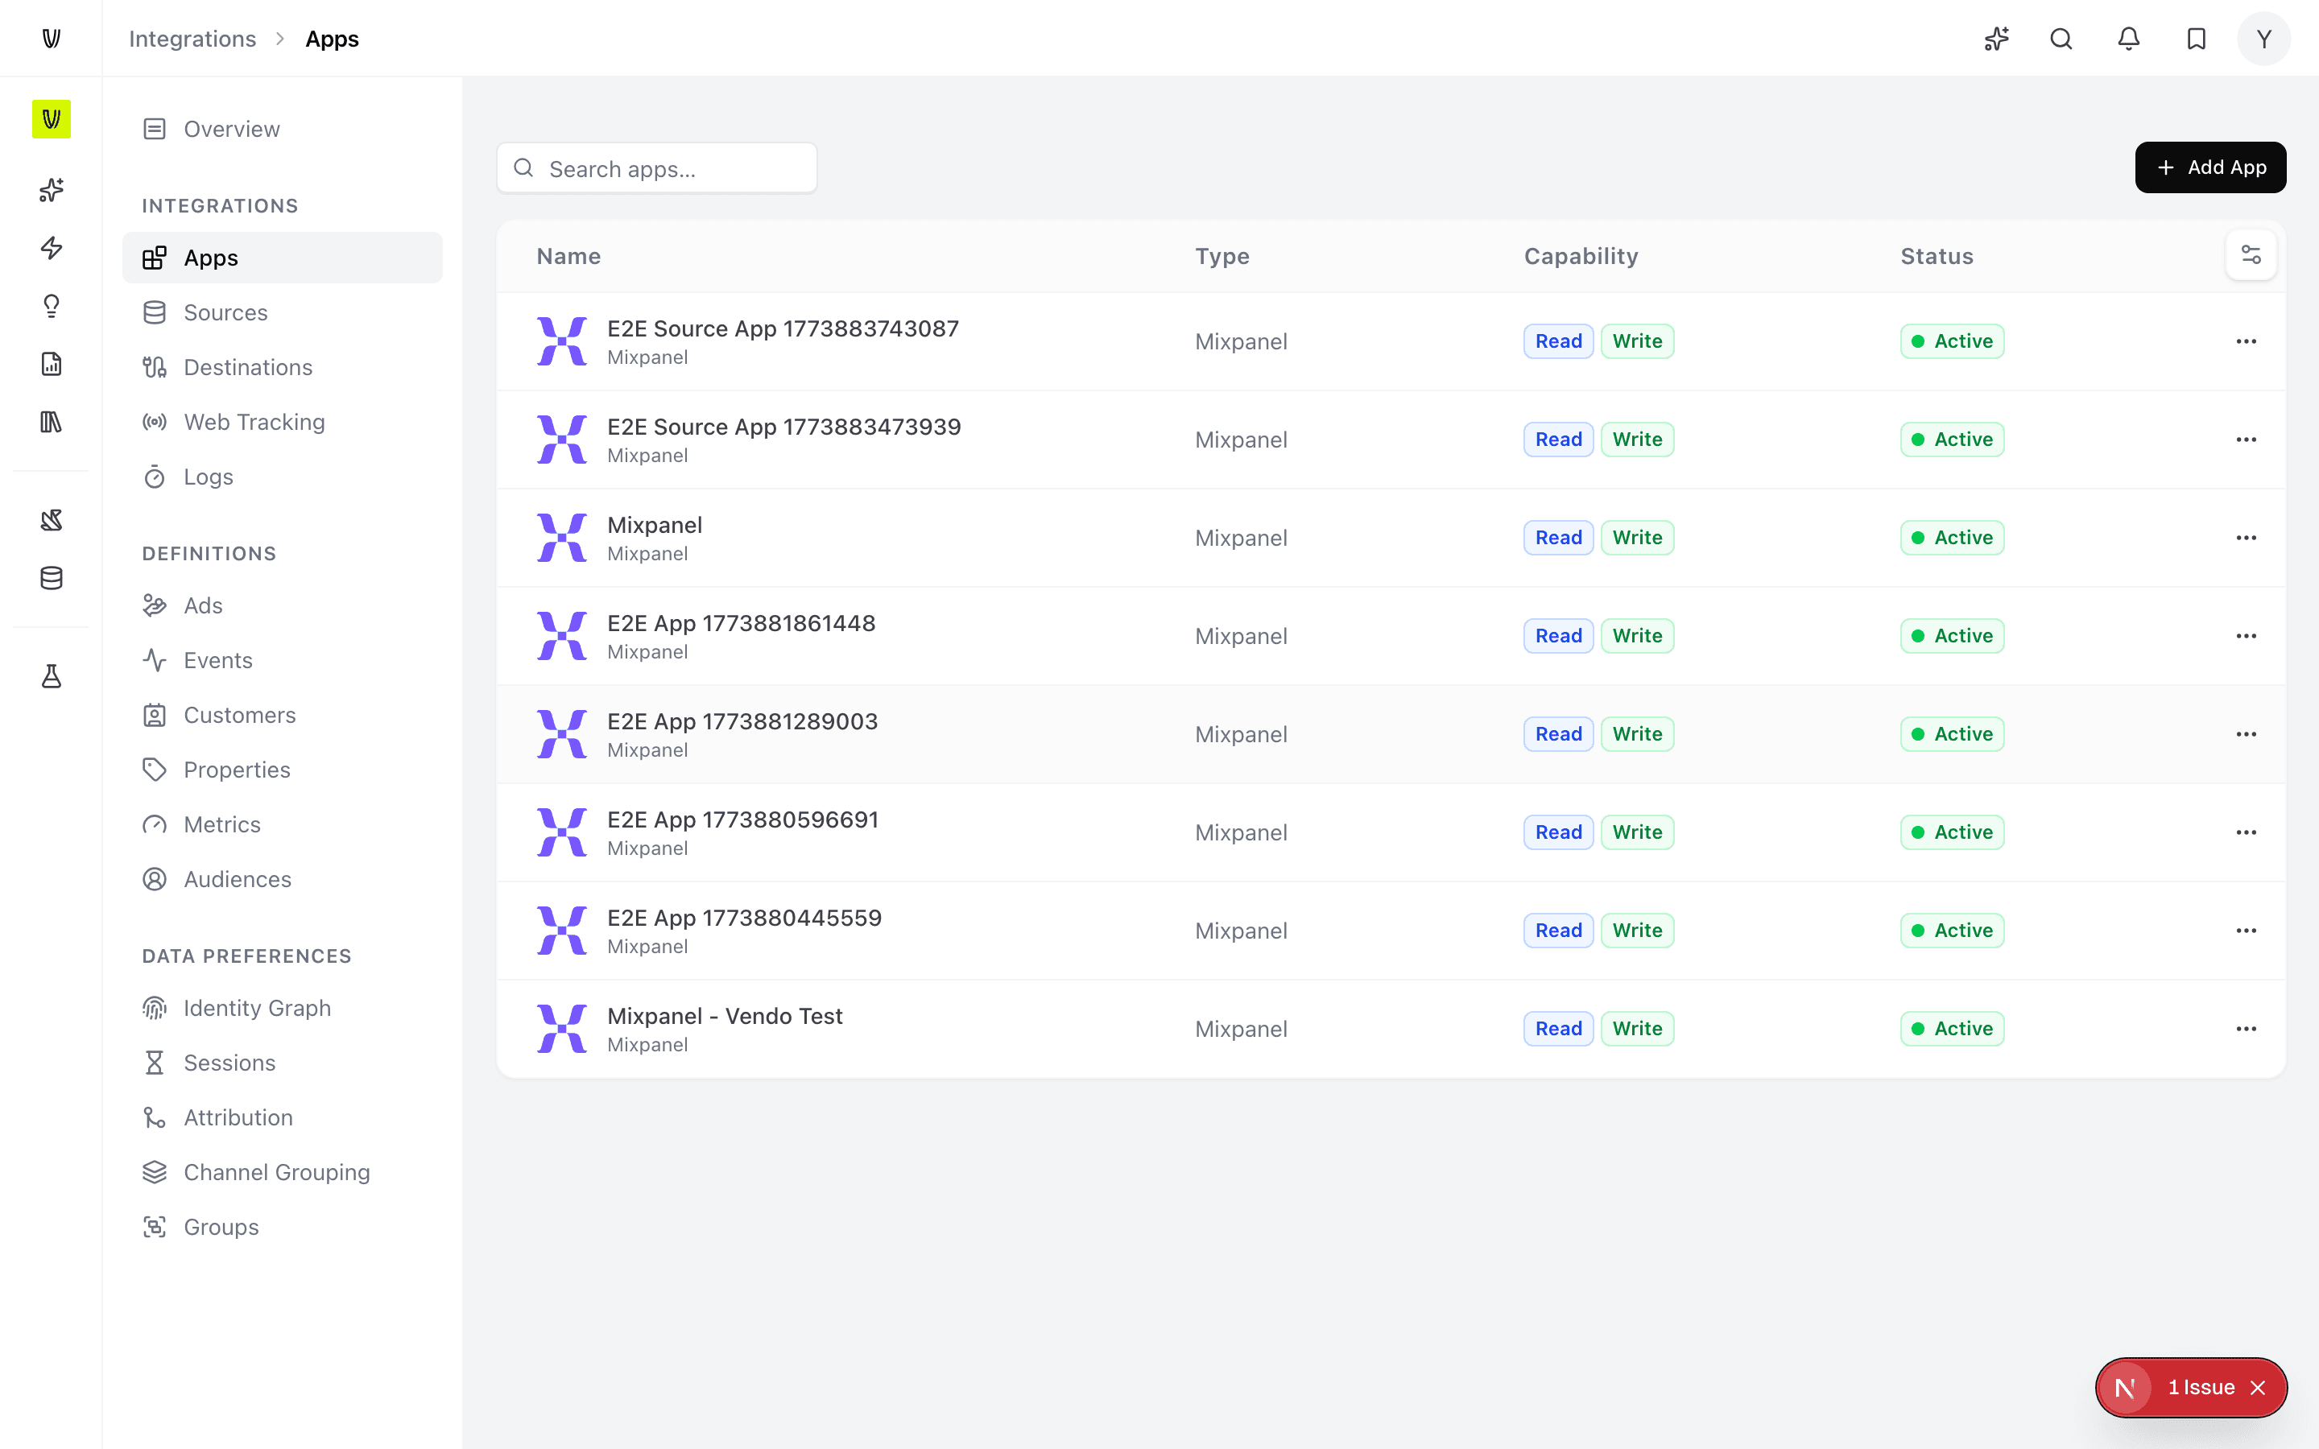This screenshot has height=1449, width=2319.
Task: Open Sources in sidebar
Action: tap(283, 312)
